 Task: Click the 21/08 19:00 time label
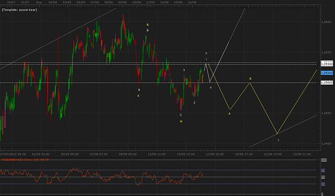[x=273, y=154]
